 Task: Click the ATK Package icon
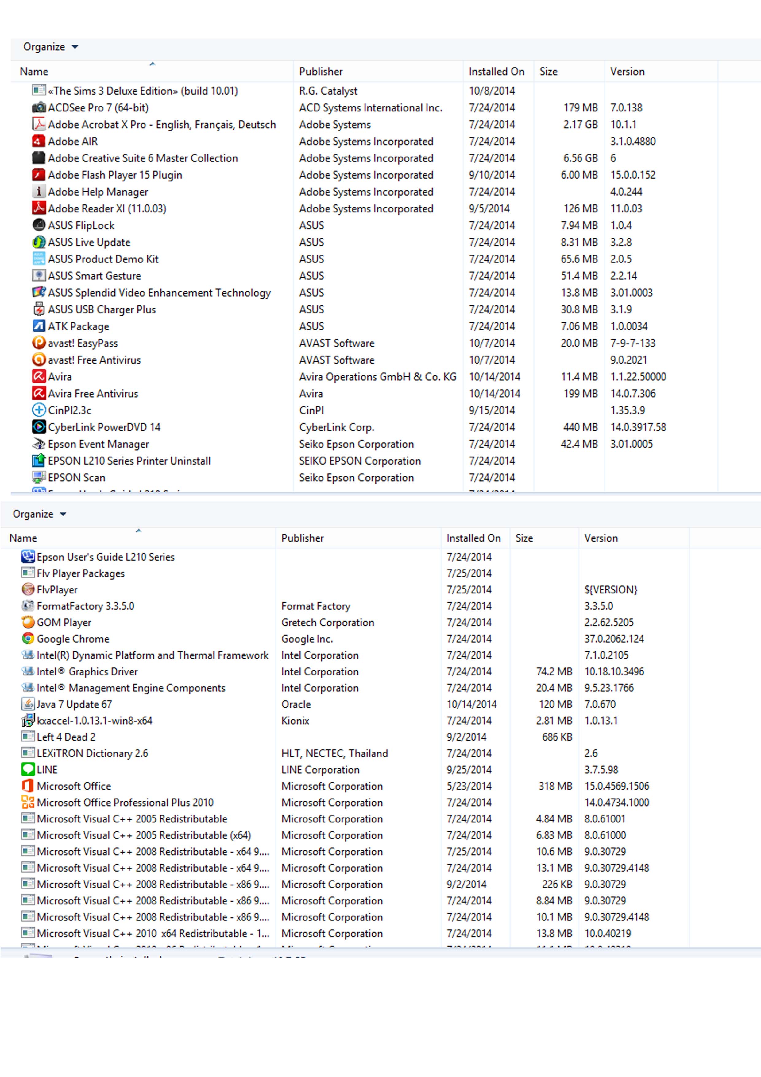(x=38, y=326)
